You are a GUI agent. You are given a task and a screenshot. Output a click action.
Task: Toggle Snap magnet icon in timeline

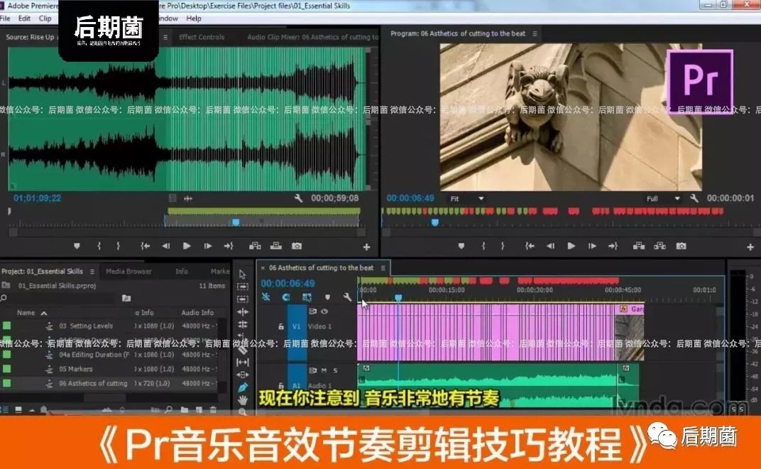(286, 297)
